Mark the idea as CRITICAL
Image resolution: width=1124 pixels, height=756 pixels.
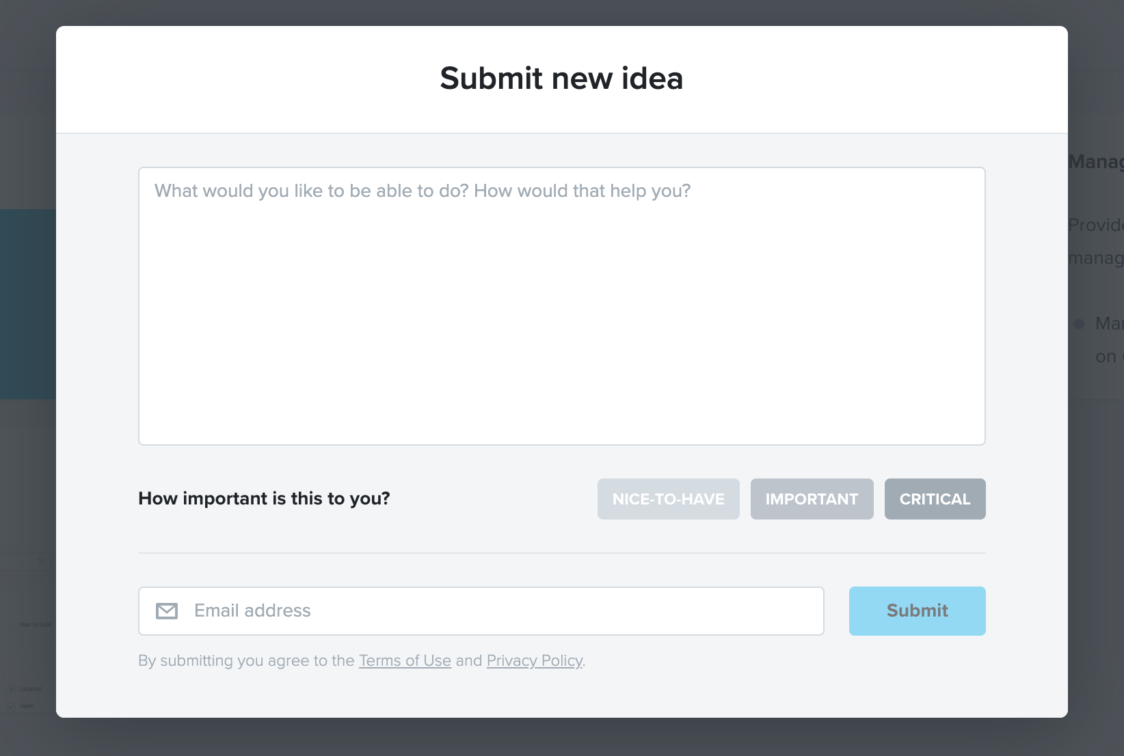935,499
